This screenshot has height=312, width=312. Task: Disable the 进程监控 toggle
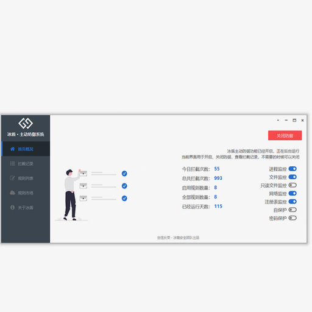pos(292,169)
